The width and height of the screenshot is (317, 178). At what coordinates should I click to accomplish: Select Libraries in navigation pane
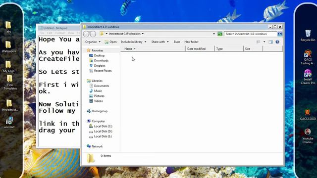point(95,81)
